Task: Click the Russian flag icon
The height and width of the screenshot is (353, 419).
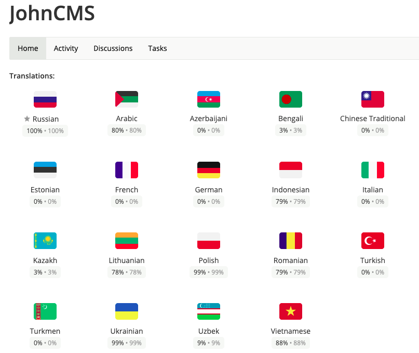Action: 45,99
